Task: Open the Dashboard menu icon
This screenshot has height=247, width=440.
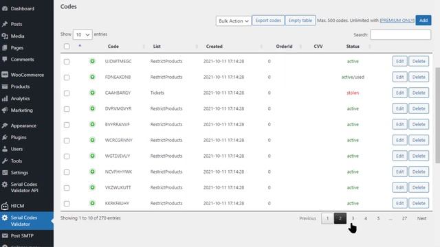Action: point(5,9)
